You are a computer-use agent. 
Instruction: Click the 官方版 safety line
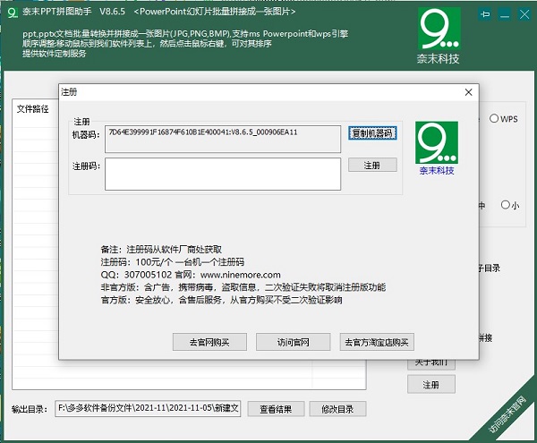(x=221, y=300)
